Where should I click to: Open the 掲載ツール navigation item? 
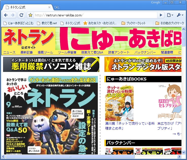[45, 52]
